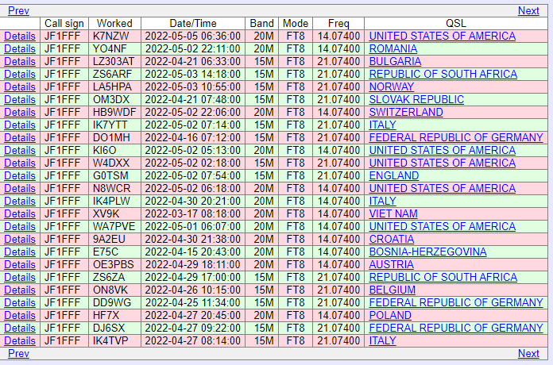The width and height of the screenshot is (553, 365).
Task: Select the worked call sign HF7X
Action: (x=106, y=315)
